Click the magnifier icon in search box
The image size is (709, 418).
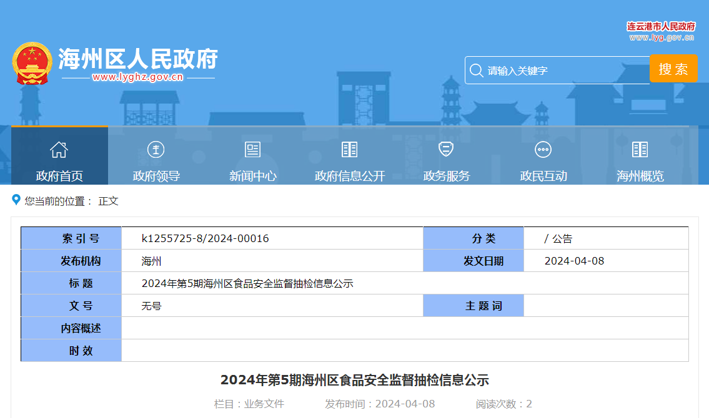pos(476,70)
